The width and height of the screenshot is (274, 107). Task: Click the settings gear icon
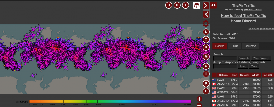pyautogui.click(x=206, y=23)
